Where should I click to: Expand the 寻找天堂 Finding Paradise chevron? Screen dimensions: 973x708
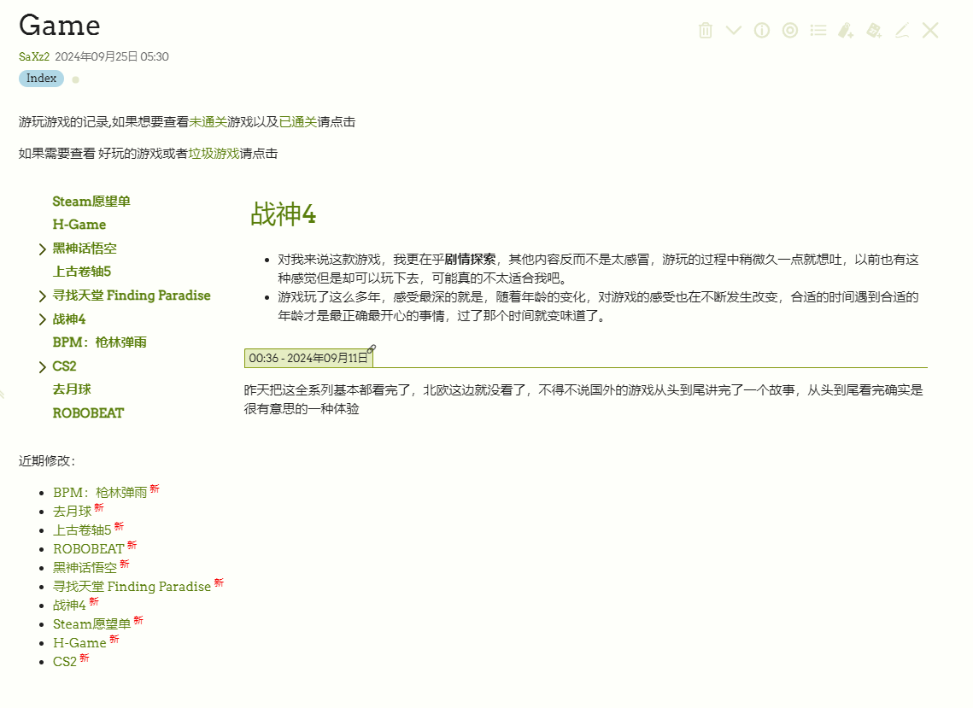pos(42,296)
